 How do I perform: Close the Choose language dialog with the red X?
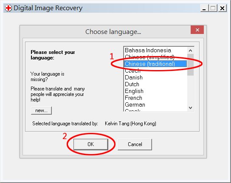(197, 30)
